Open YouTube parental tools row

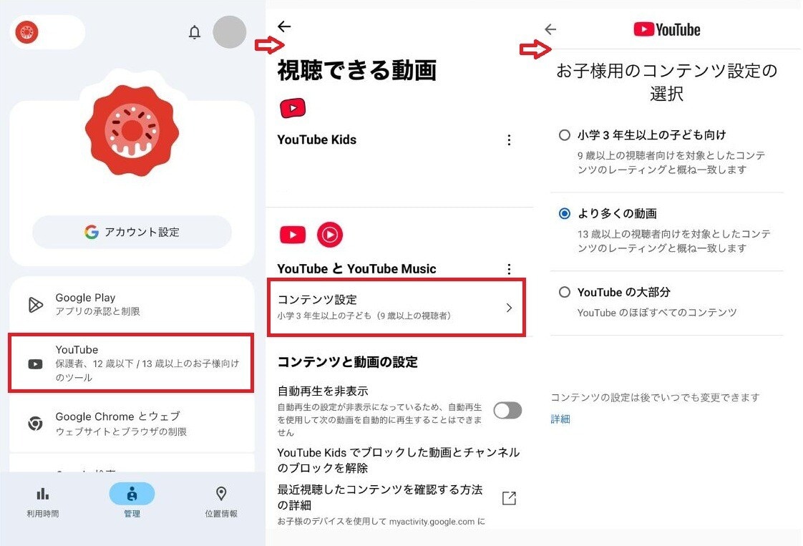pyautogui.click(x=132, y=363)
